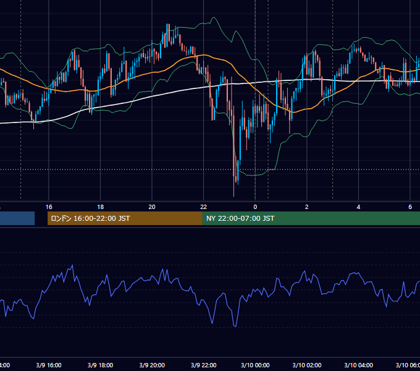Click the NY 22:00-07:00 JST session bar
The width and height of the screenshot is (420, 371).
[311, 218]
